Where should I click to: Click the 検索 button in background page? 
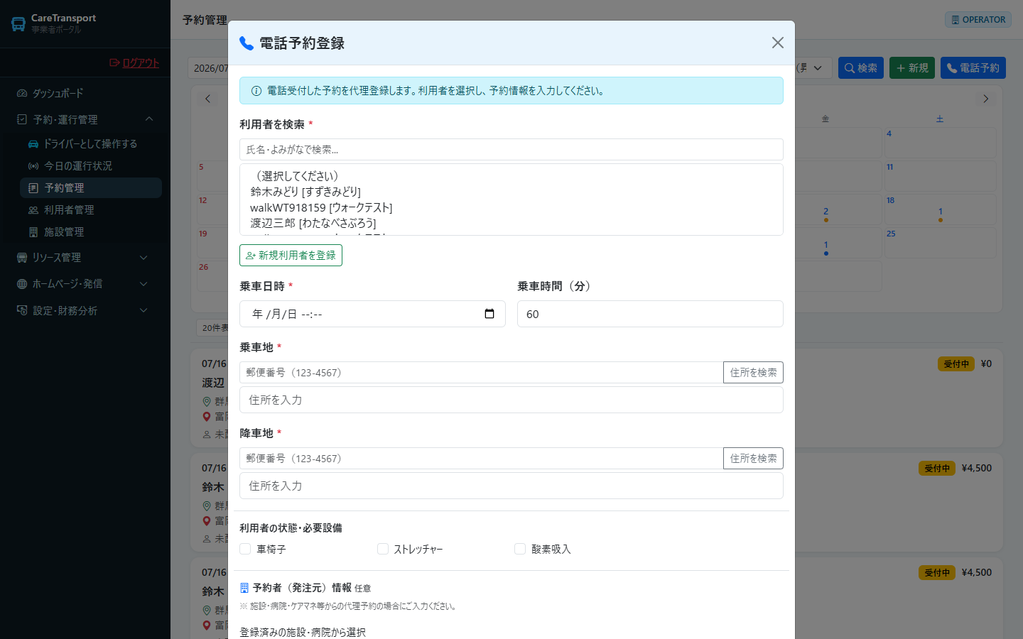(861, 67)
